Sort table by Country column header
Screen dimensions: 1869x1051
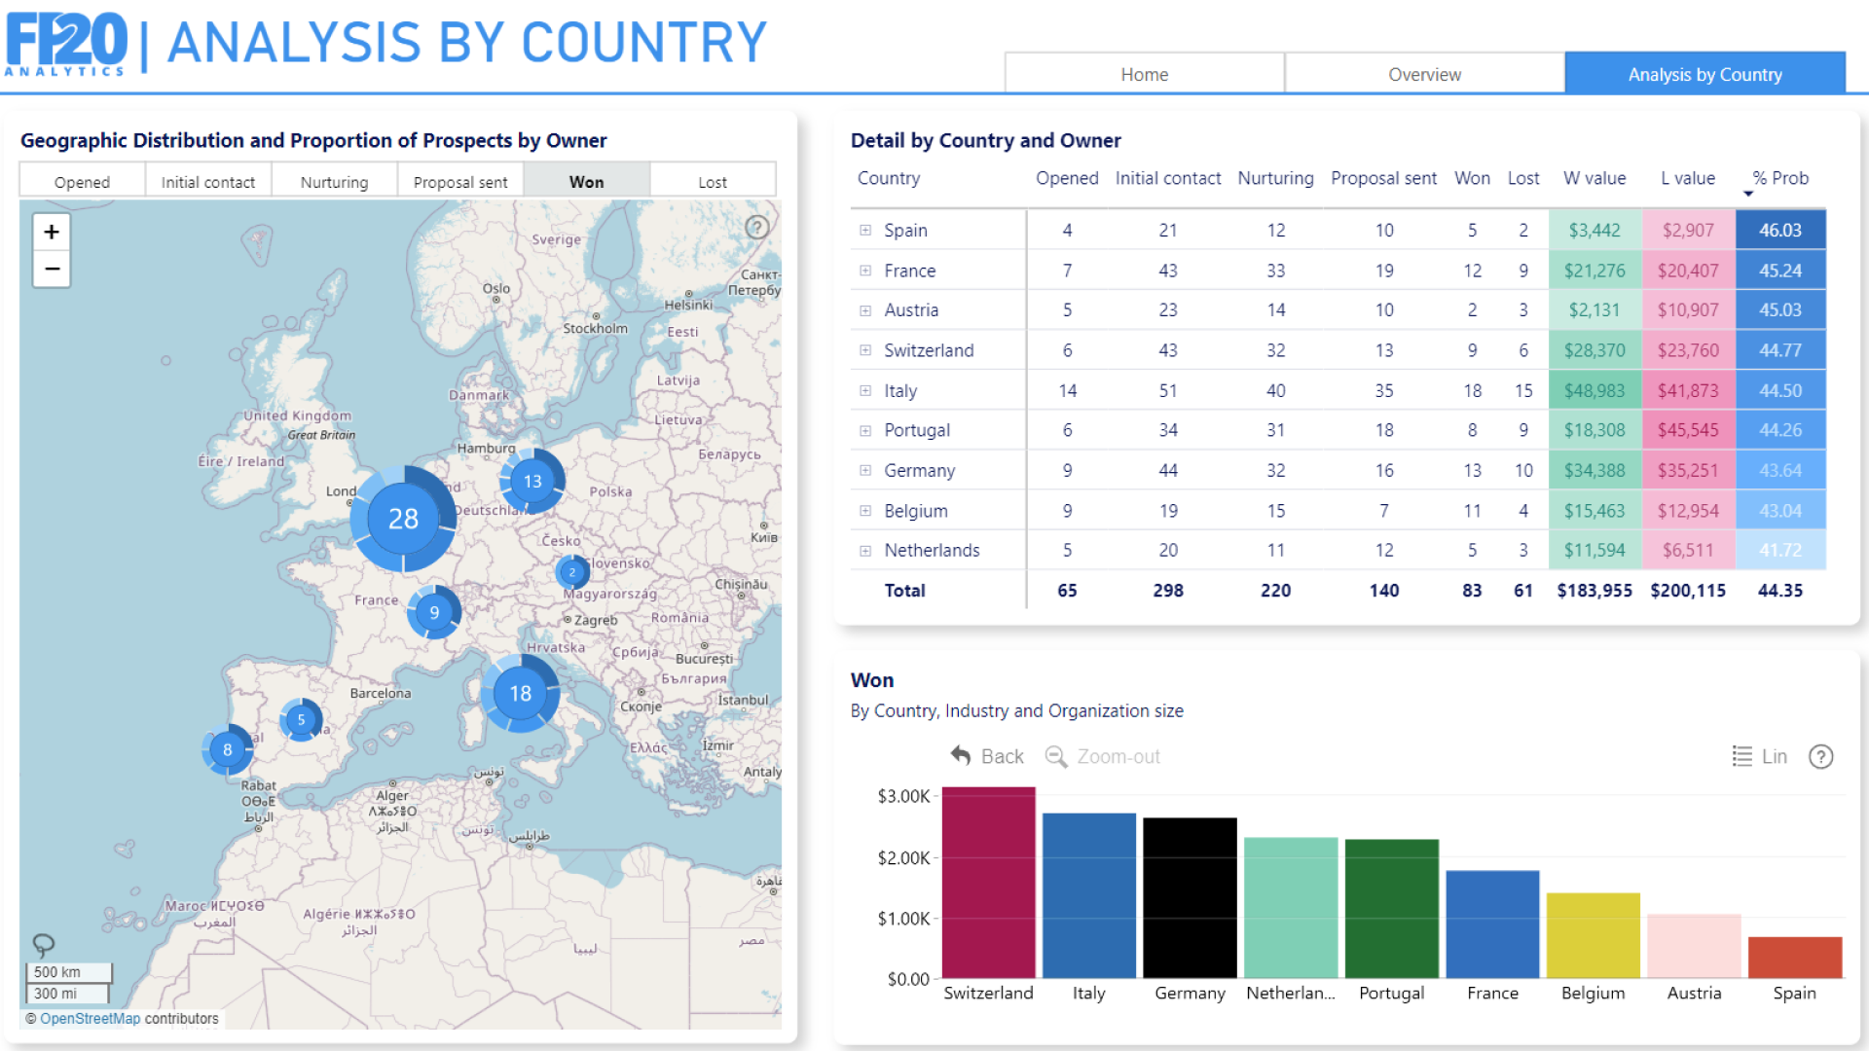pyautogui.click(x=889, y=178)
